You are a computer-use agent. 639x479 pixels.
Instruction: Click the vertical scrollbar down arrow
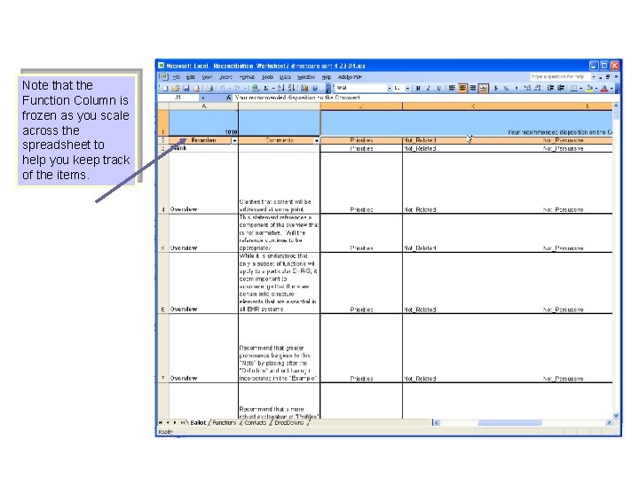click(616, 415)
